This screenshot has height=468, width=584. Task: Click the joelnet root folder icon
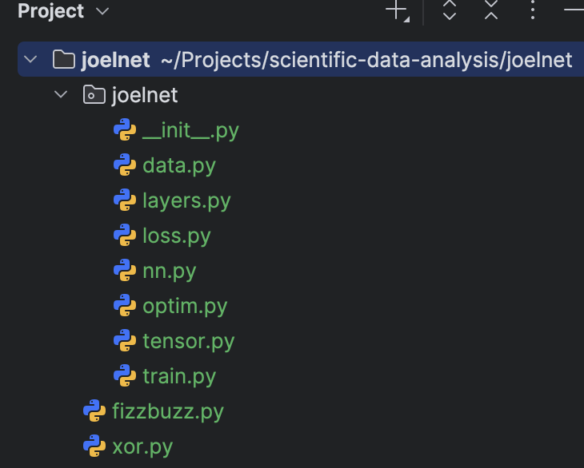tap(64, 59)
